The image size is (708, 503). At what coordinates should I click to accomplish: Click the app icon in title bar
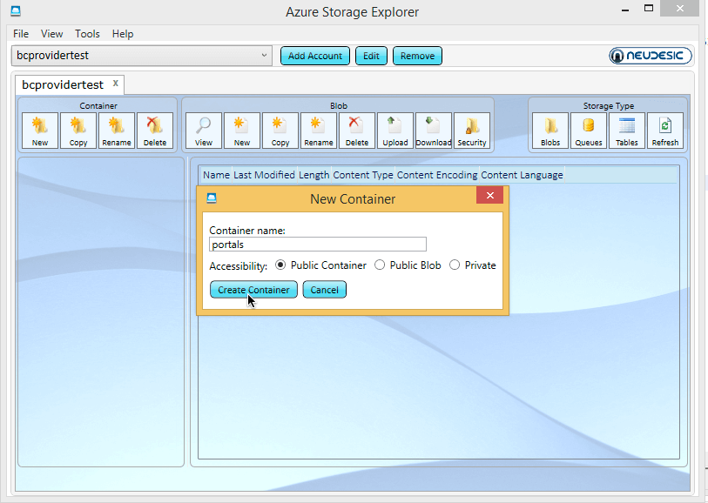(x=16, y=10)
